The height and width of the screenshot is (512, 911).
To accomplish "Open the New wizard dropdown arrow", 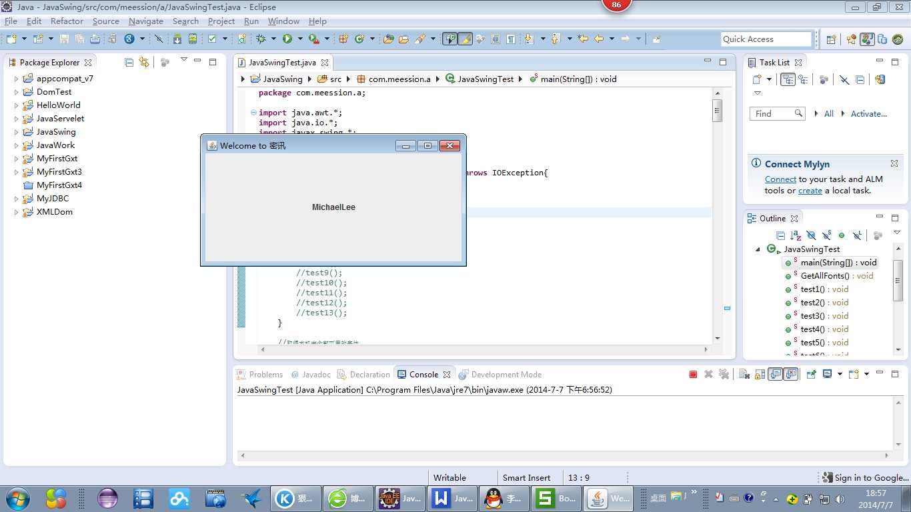I will [24, 39].
